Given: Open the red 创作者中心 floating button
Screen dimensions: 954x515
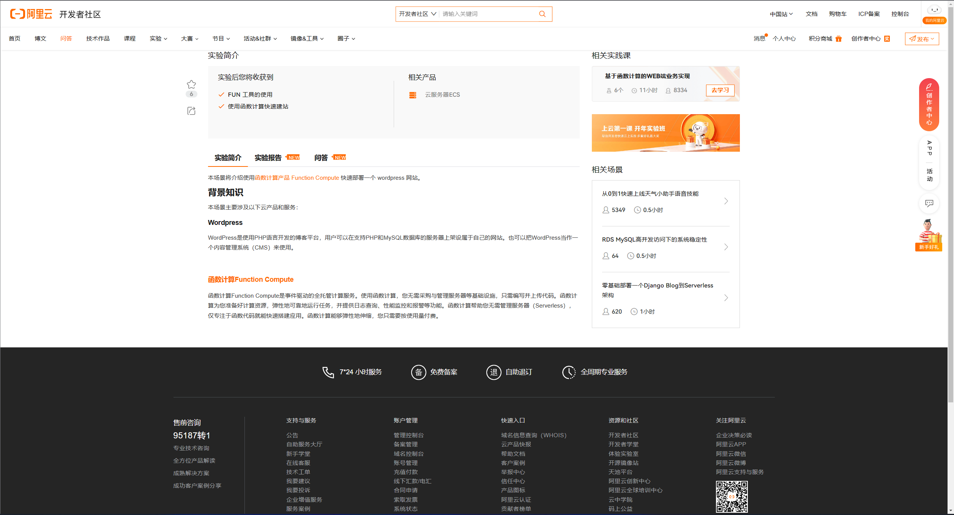Looking at the screenshot, I should pyautogui.click(x=929, y=104).
